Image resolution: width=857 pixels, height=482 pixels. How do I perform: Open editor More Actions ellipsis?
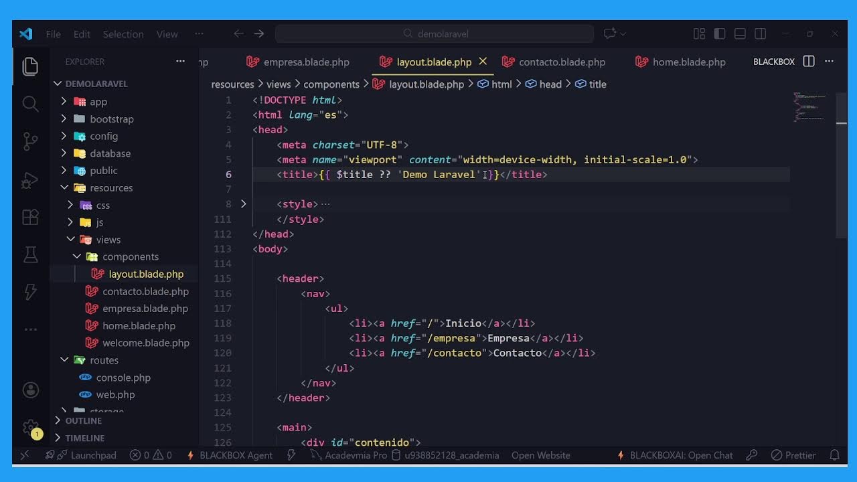coord(829,62)
